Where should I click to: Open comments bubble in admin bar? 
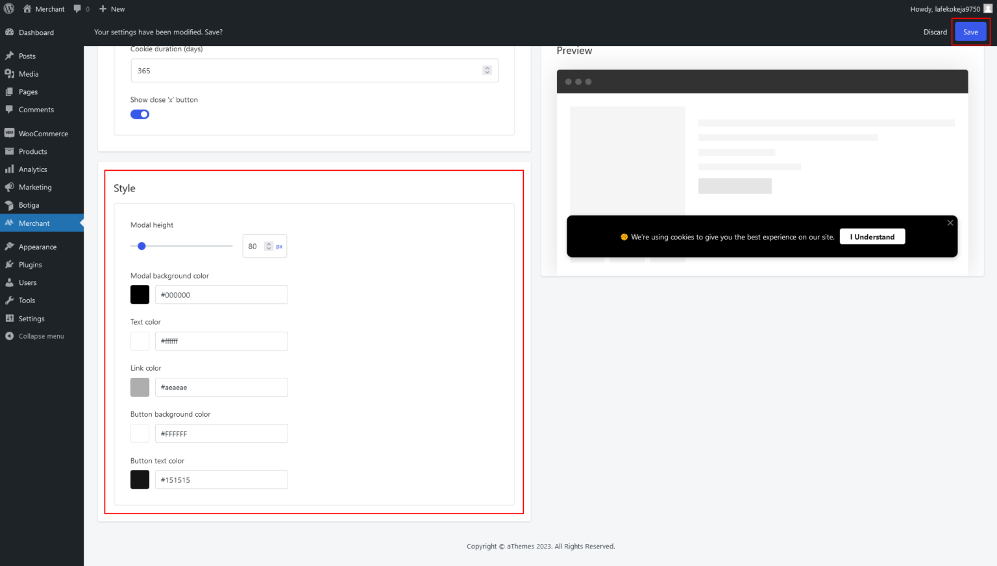(78, 9)
